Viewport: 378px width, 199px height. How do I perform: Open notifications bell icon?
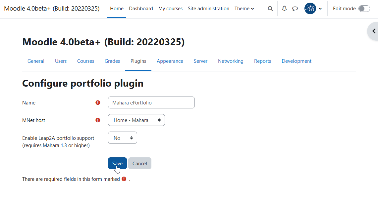point(285,9)
